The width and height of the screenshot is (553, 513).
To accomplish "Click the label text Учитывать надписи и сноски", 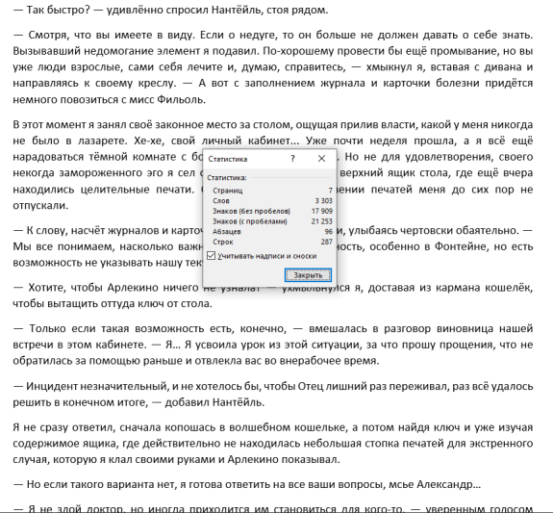I will (x=267, y=256).
